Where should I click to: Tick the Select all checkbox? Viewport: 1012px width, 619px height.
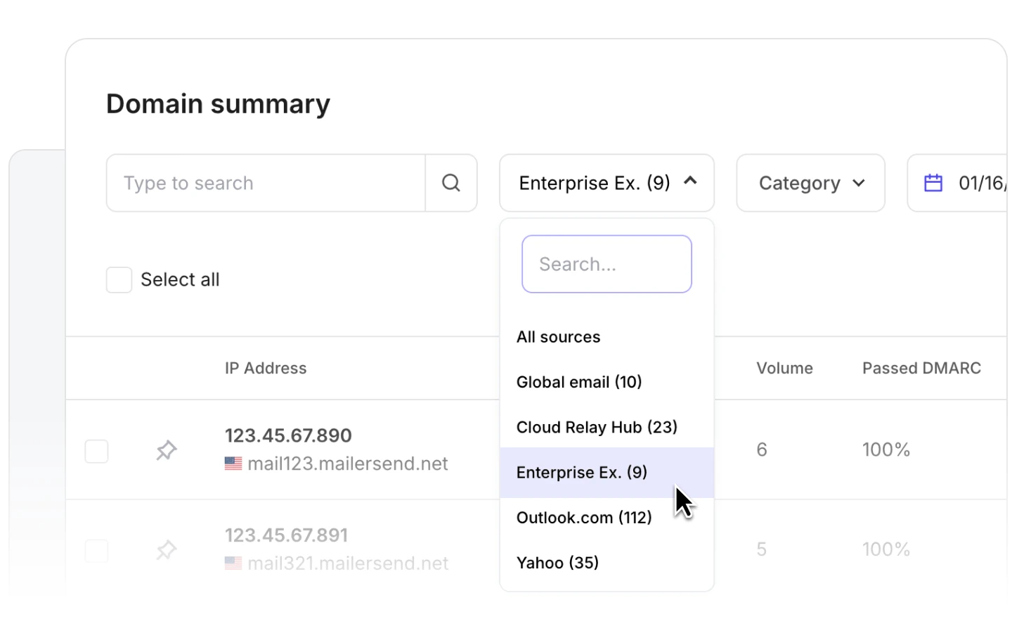tap(119, 280)
